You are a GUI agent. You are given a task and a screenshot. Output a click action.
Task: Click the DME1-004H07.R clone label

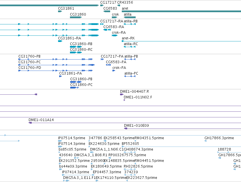135,92
